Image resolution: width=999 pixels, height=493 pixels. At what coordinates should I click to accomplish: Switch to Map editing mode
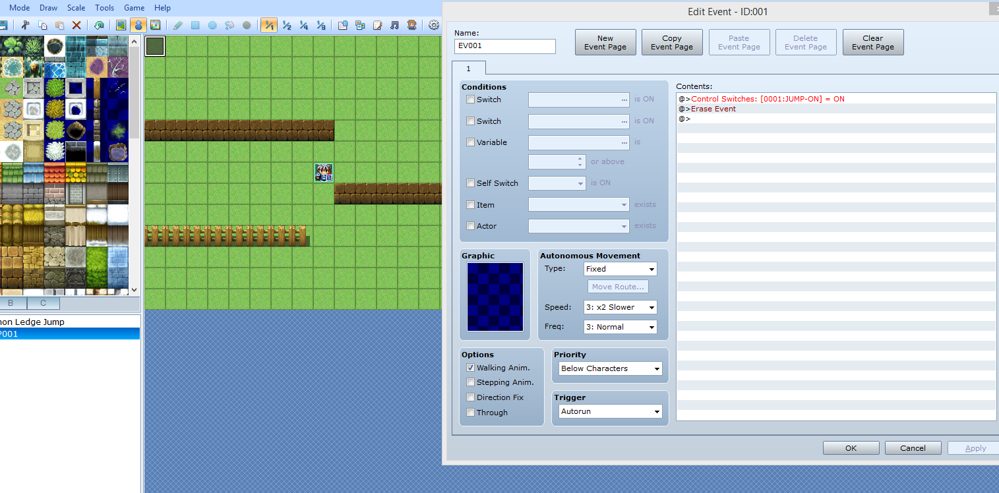click(120, 24)
